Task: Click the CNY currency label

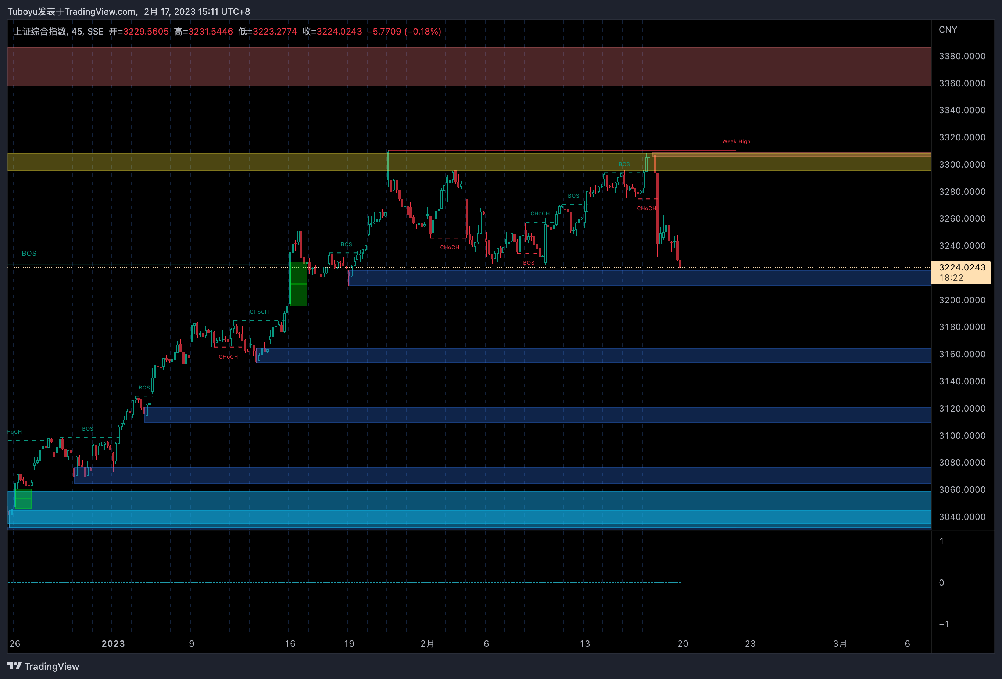Action: click(x=948, y=30)
